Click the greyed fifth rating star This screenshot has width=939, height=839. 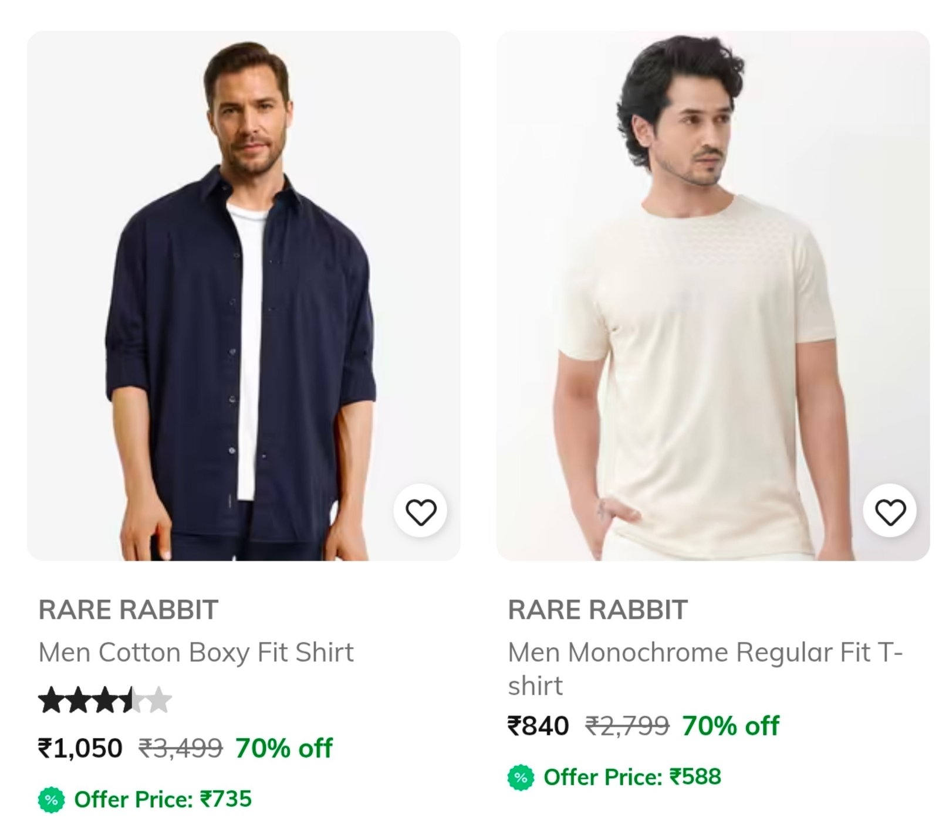pos(158,700)
